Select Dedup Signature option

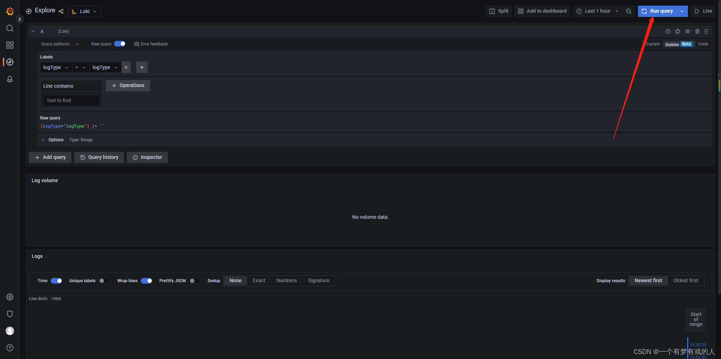pos(319,281)
